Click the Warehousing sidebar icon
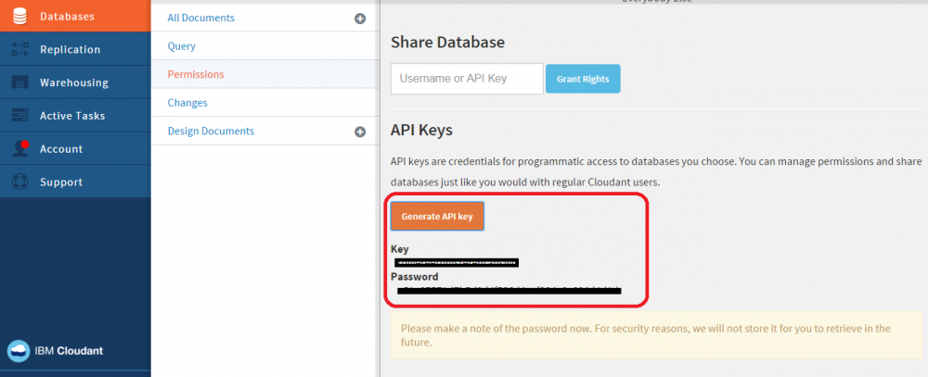 (20, 82)
